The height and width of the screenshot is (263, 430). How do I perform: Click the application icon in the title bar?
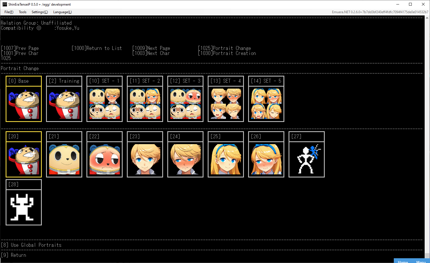4,4
